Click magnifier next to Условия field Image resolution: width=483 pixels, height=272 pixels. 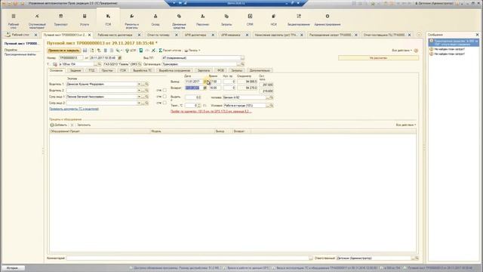(x=272, y=106)
